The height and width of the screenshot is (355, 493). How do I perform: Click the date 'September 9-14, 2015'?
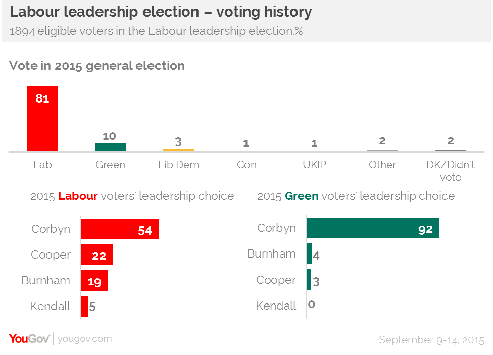[432, 340]
